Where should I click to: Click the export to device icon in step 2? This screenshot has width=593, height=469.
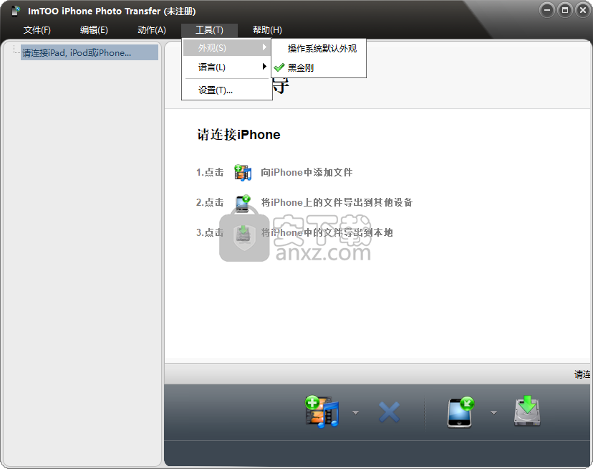pyautogui.click(x=243, y=203)
